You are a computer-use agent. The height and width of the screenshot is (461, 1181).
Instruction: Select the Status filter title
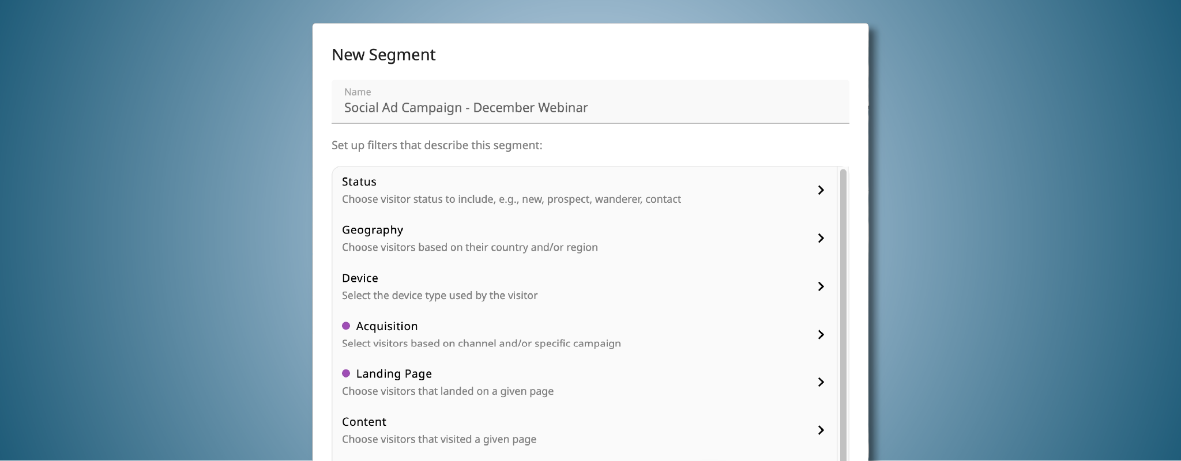click(x=359, y=182)
